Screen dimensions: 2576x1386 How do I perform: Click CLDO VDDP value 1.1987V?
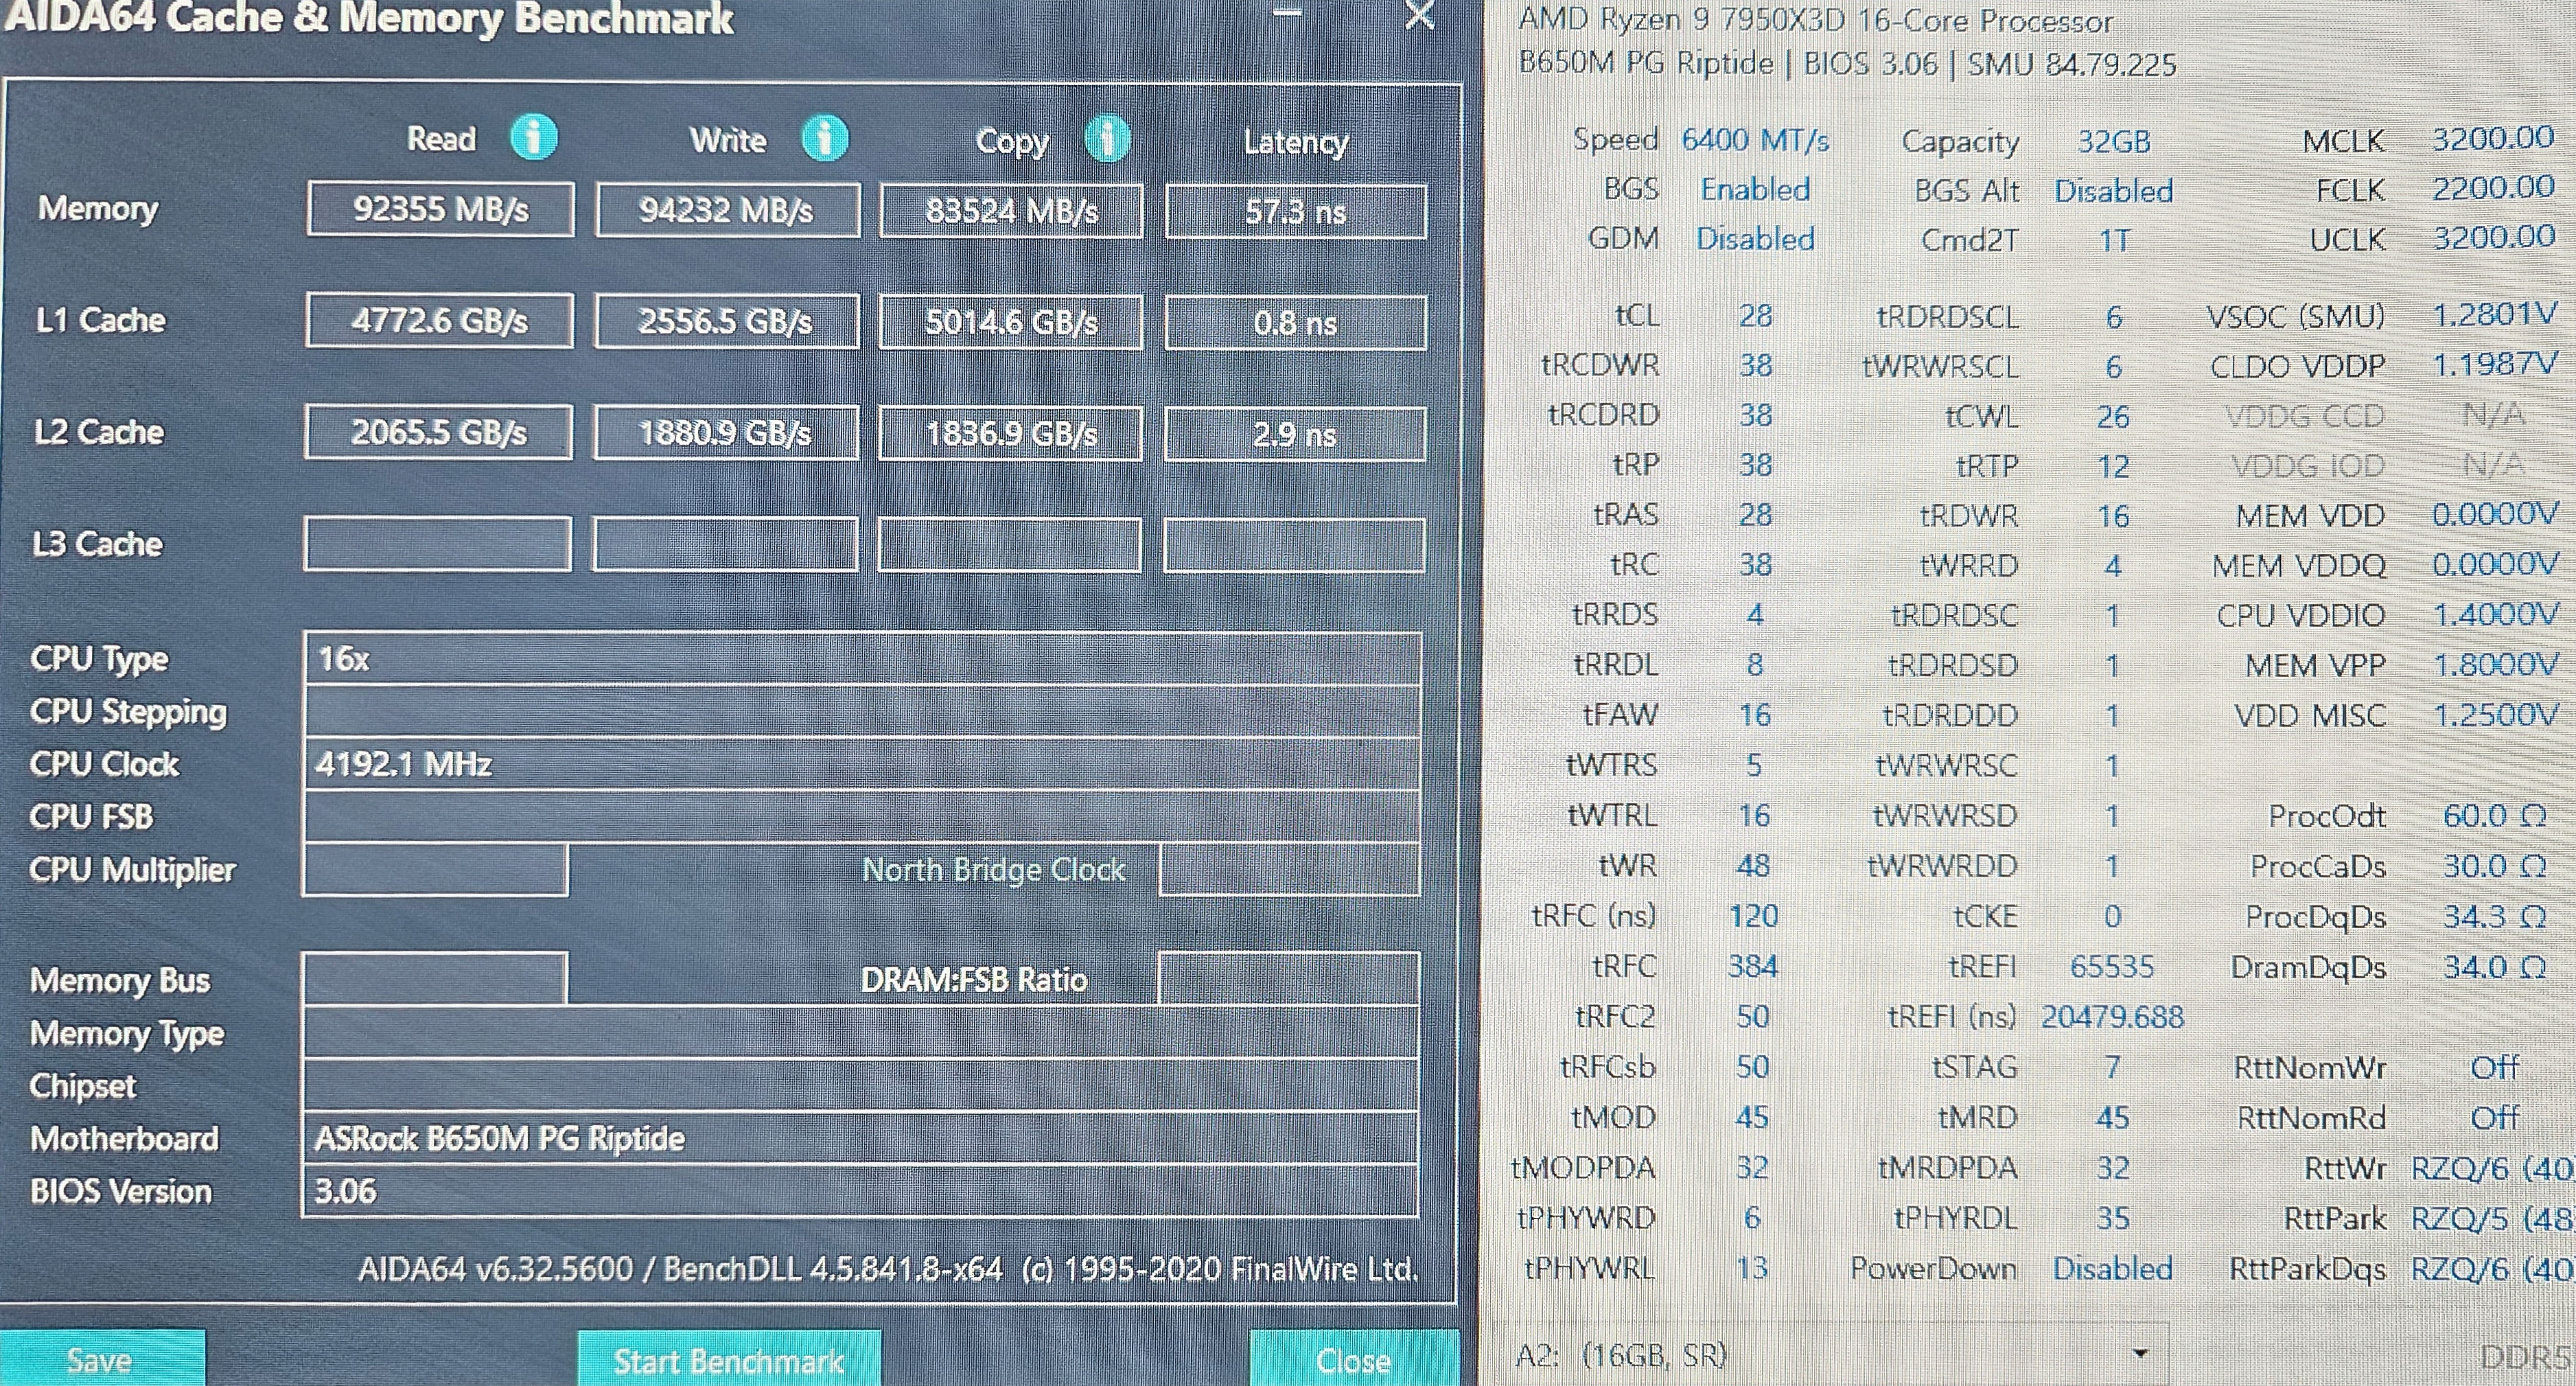[x=2495, y=364]
